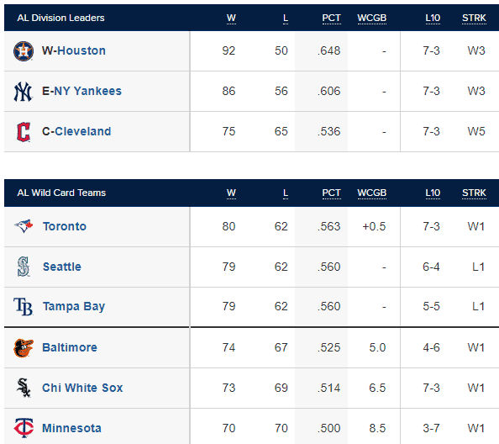Click the Toronto Blue Jays logo
Viewport: 499px width, 444px height.
coord(24,226)
